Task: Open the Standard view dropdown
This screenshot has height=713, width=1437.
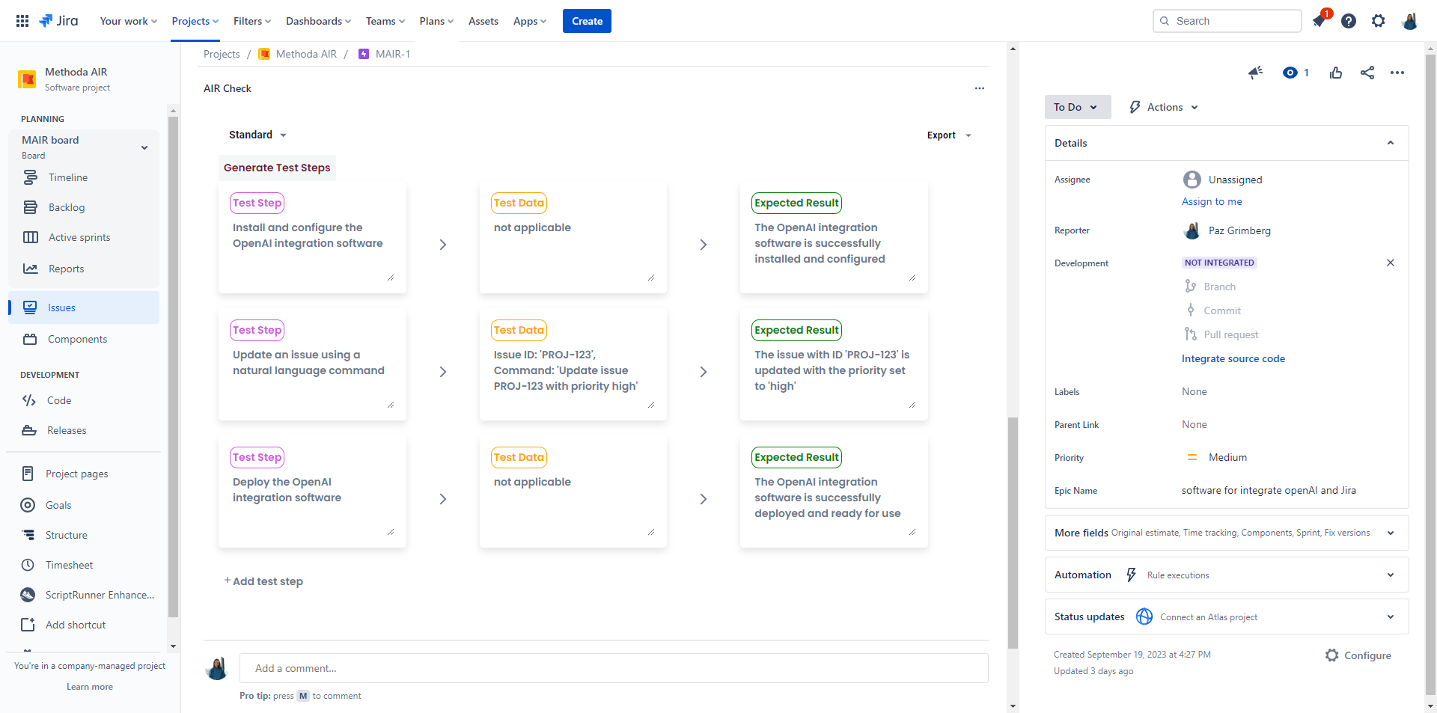Action: (257, 135)
